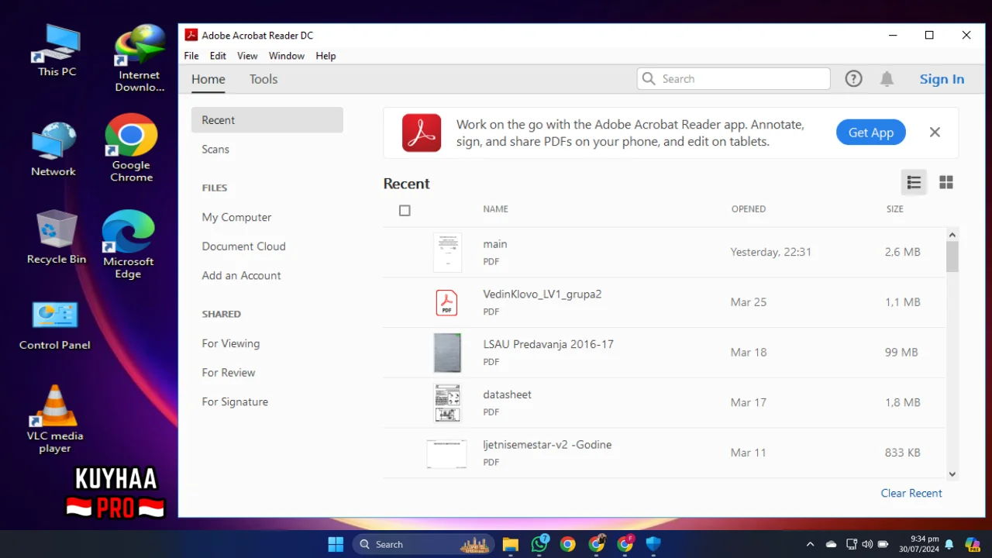Switch to list view icon
The height and width of the screenshot is (558, 992).
coord(914,182)
